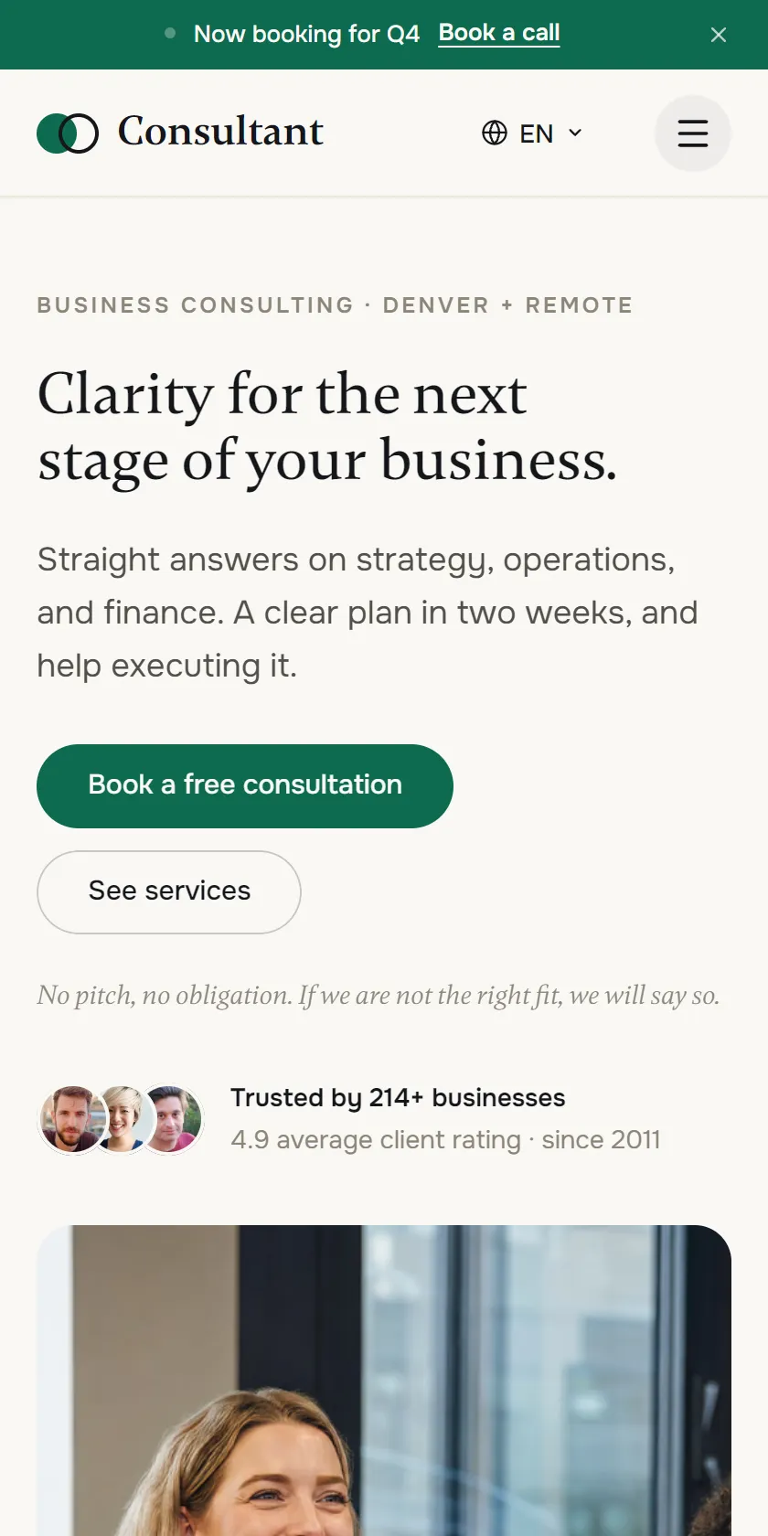Select the third client avatar

(x=170, y=1119)
